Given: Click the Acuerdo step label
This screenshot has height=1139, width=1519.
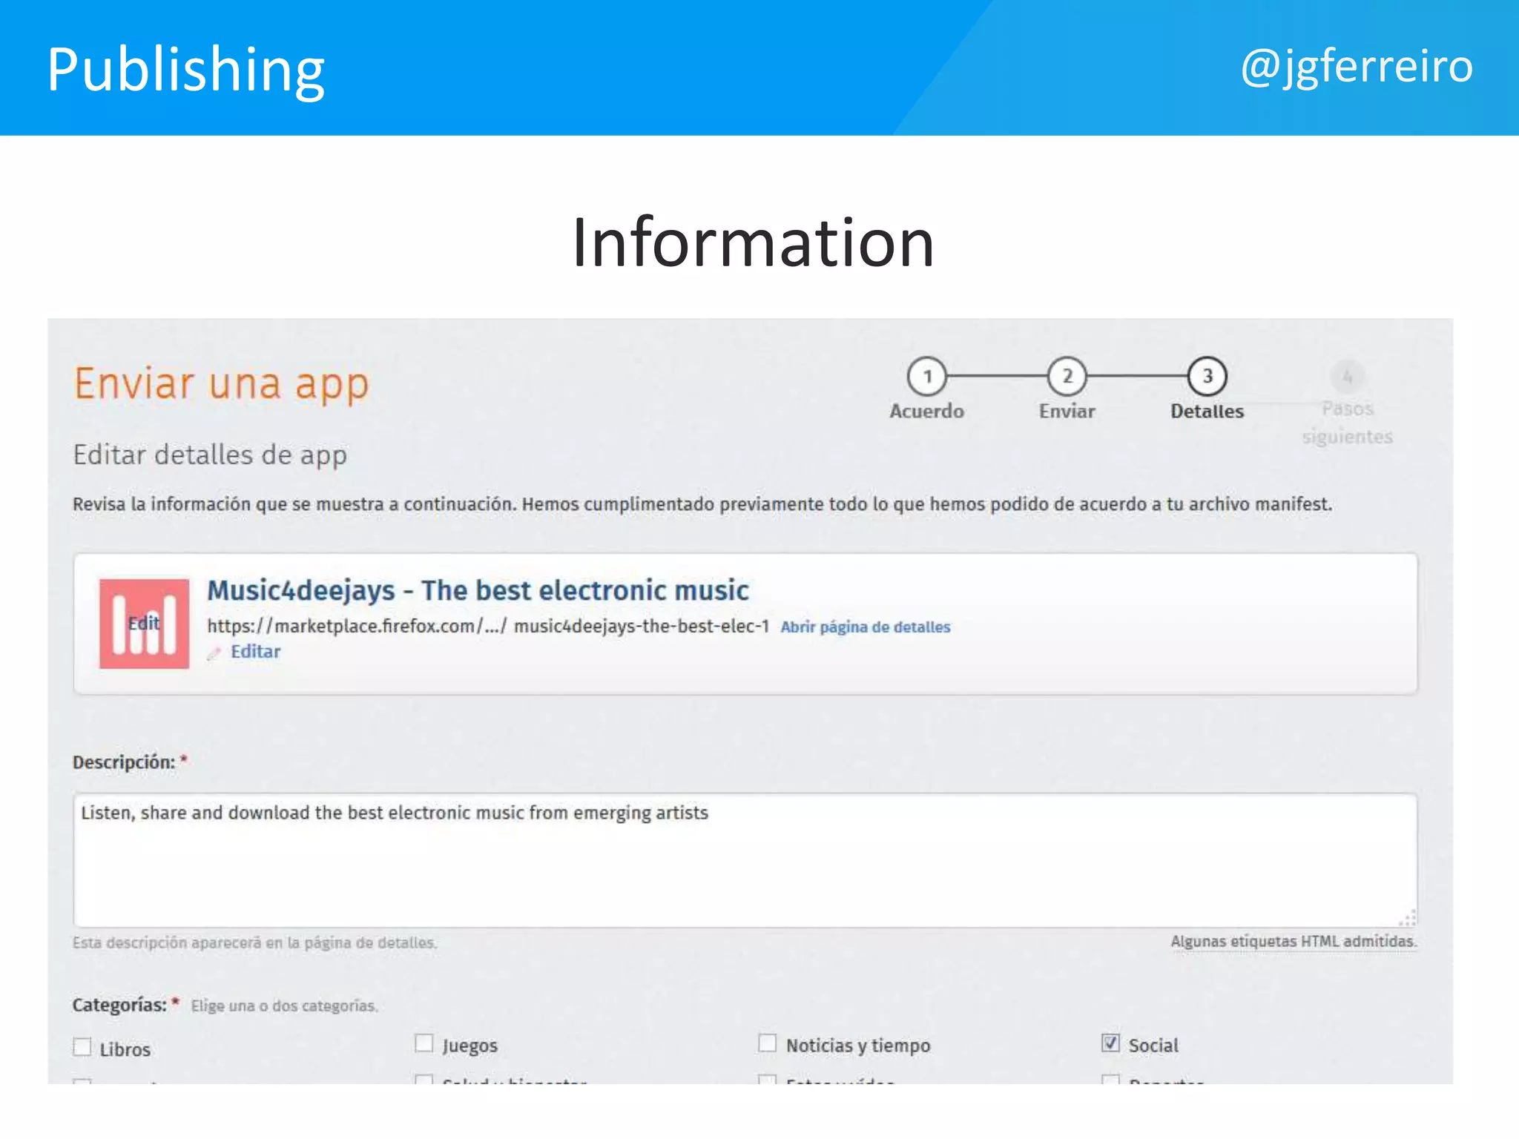Looking at the screenshot, I should pos(927,412).
